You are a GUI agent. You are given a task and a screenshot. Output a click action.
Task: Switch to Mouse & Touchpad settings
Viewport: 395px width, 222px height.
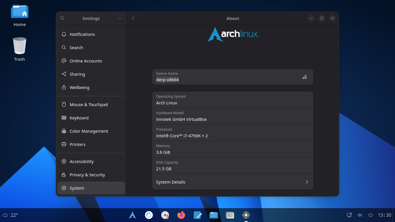(91, 104)
